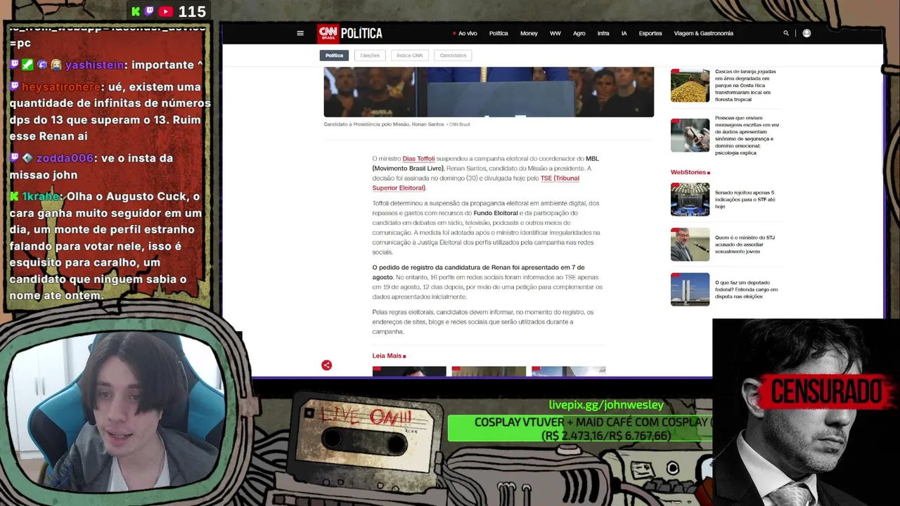Click the article photo of Renan Santos
The width and height of the screenshot is (900, 506).
click(x=489, y=92)
